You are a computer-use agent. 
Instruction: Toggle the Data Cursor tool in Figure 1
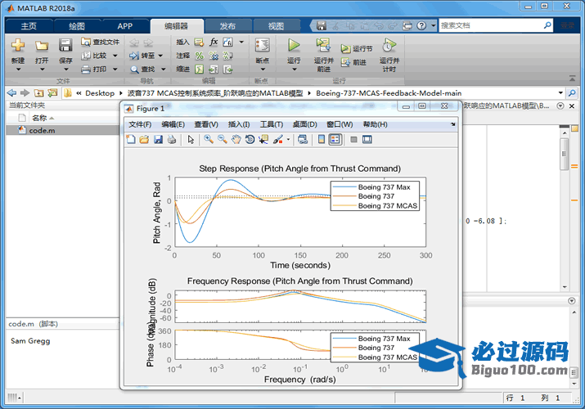[263, 139]
